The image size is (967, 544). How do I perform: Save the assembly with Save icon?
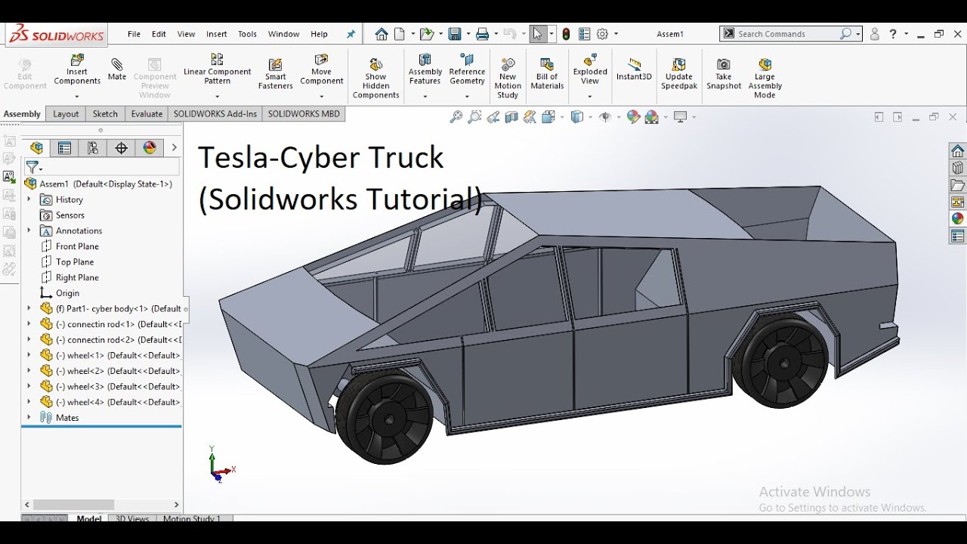454,34
